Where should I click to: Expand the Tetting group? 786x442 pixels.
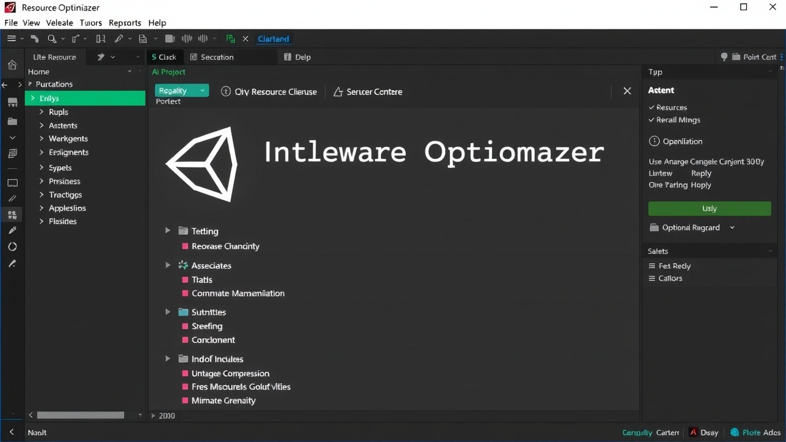(167, 231)
